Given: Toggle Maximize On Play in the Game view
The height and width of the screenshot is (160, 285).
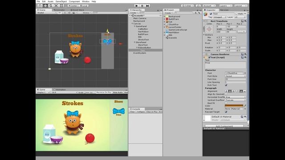Looking at the screenshot, I should 104,92.
